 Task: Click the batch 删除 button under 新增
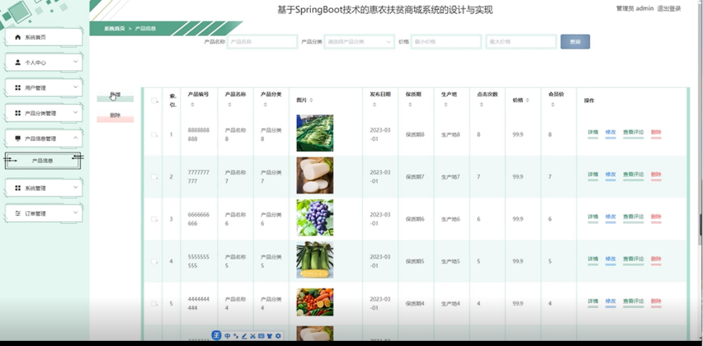(x=115, y=117)
